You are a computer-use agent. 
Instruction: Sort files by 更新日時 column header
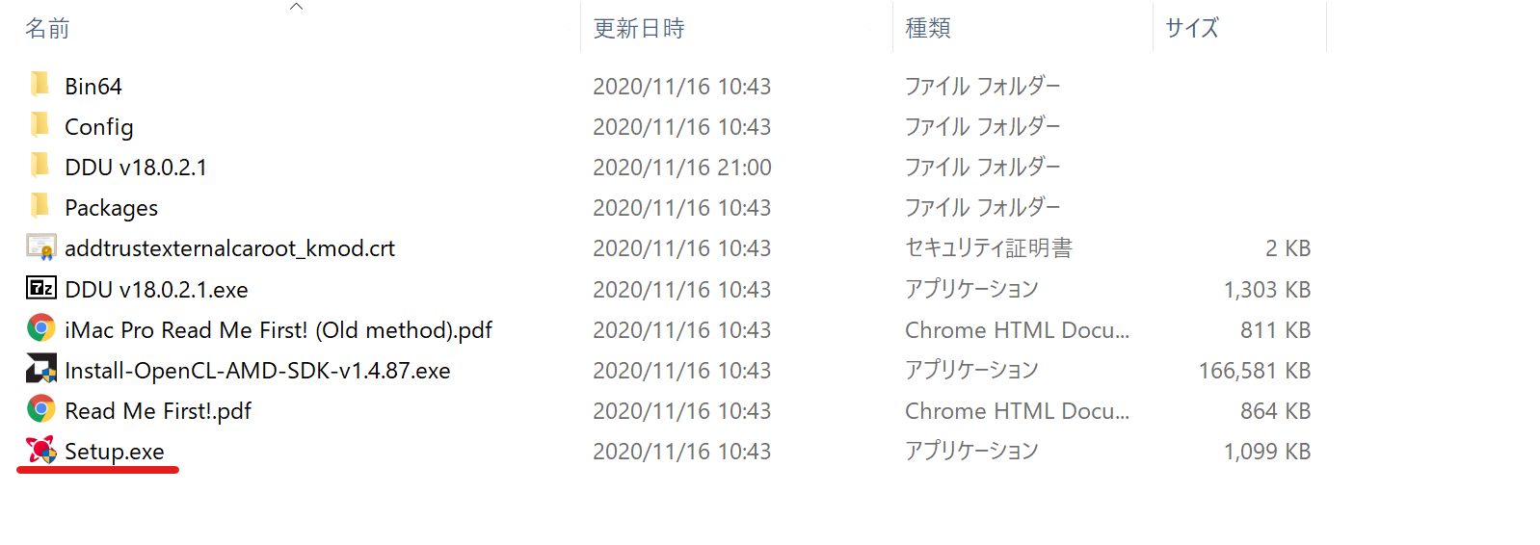click(639, 29)
